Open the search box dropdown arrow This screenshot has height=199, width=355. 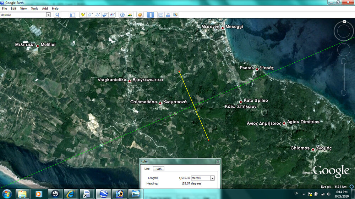click(x=48, y=15)
